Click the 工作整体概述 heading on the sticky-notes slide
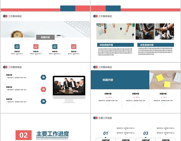Screen dimensions: 181x141 click(105, 67)
